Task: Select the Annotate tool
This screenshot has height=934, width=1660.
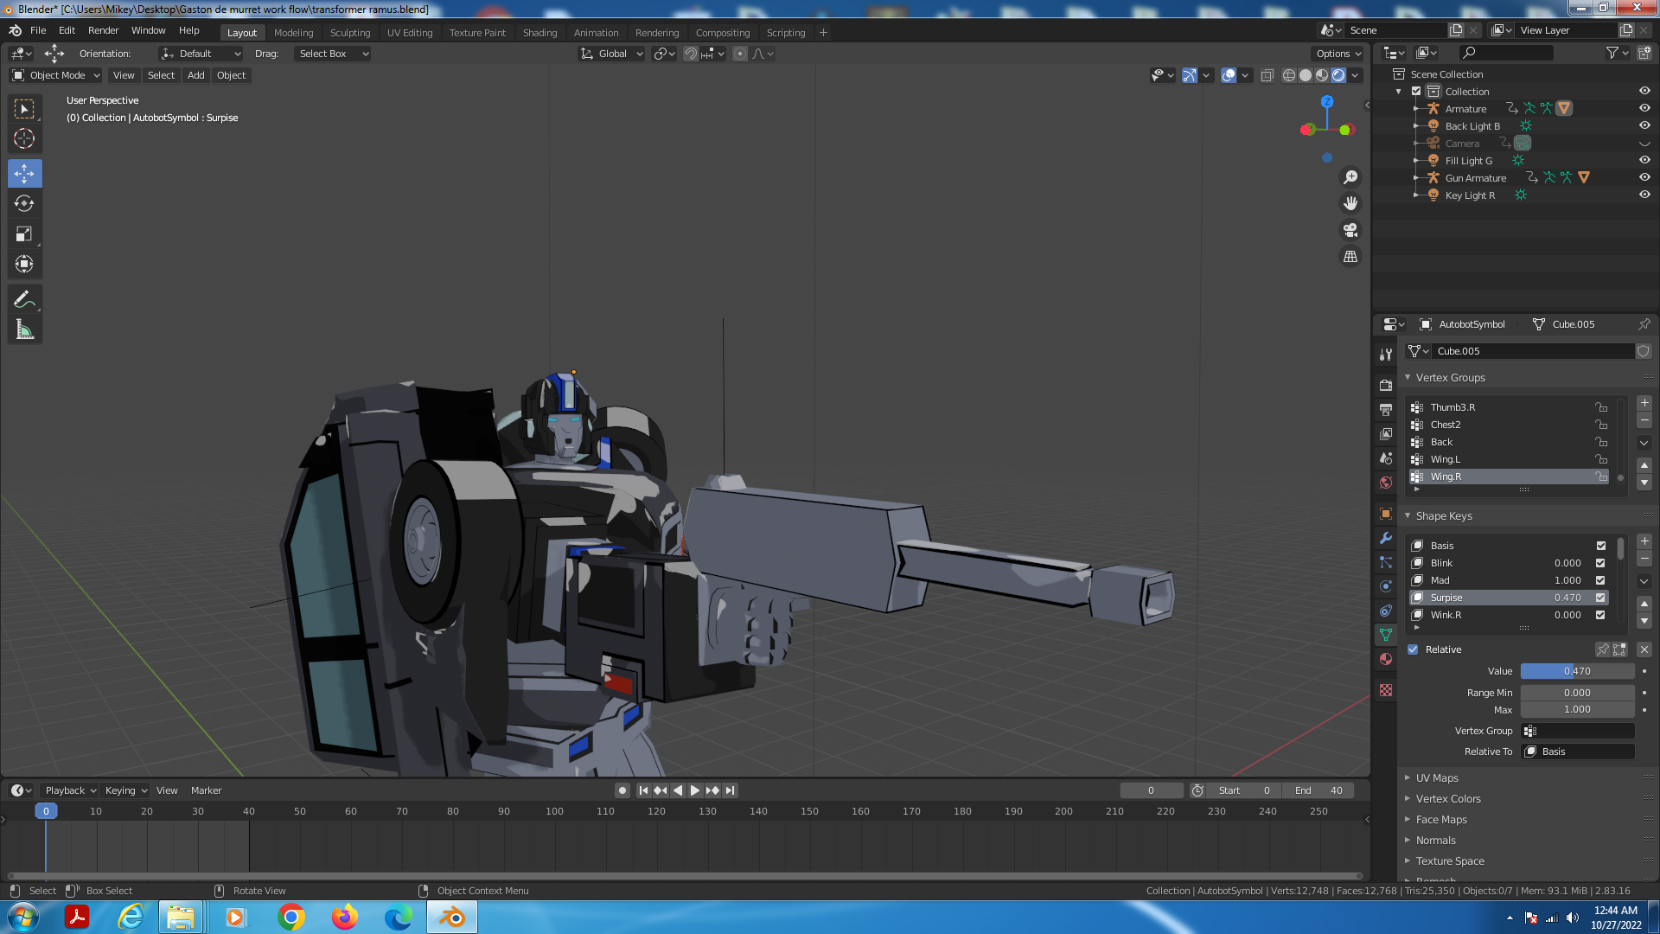Action: tap(25, 299)
